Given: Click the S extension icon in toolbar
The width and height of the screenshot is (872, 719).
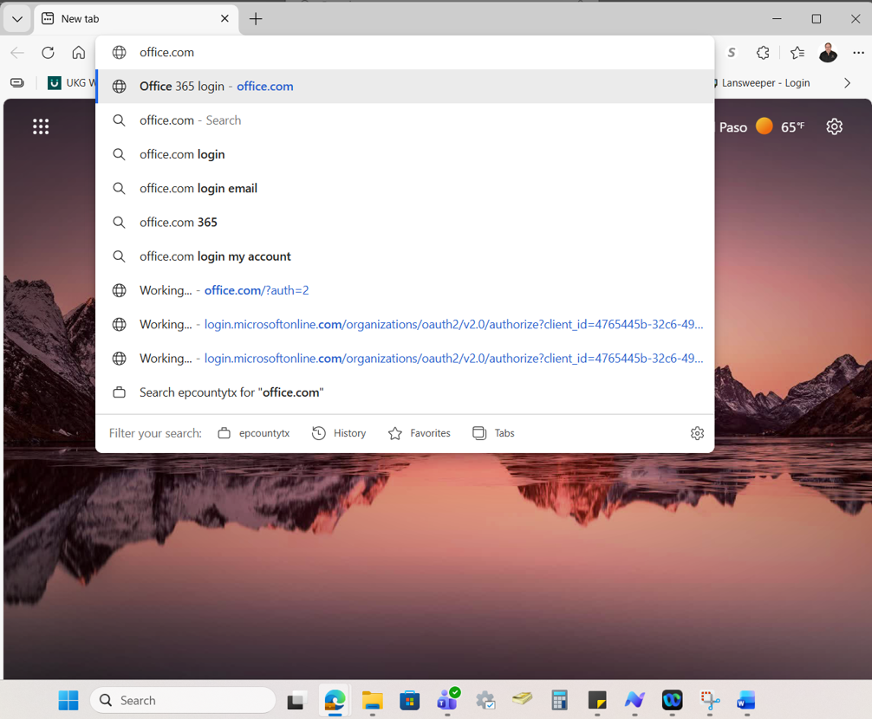Looking at the screenshot, I should click(732, 53).
